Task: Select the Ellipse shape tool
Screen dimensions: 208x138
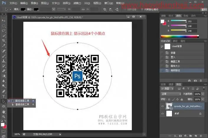Action: [x=4, y=106]
